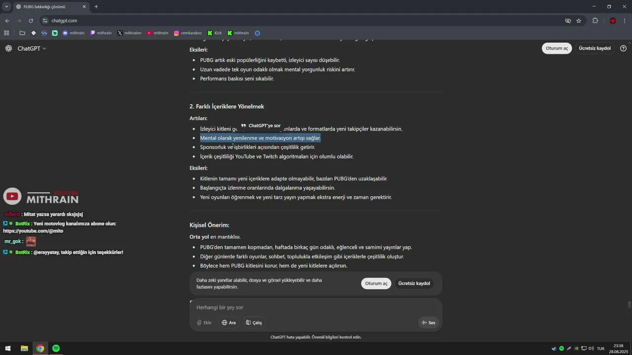Start voice mode with the Ses button
Screen dimensions: 632x355
pyautogui.click(x=428, y=322)
